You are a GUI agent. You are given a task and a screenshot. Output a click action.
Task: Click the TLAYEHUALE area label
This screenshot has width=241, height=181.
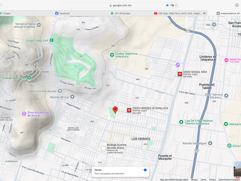[x=11, y=161]
